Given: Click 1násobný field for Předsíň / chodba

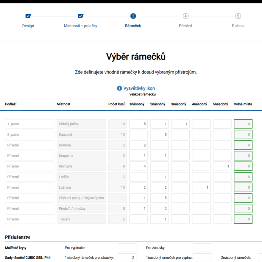Looking at the screenshot, I should pos(138,208).
